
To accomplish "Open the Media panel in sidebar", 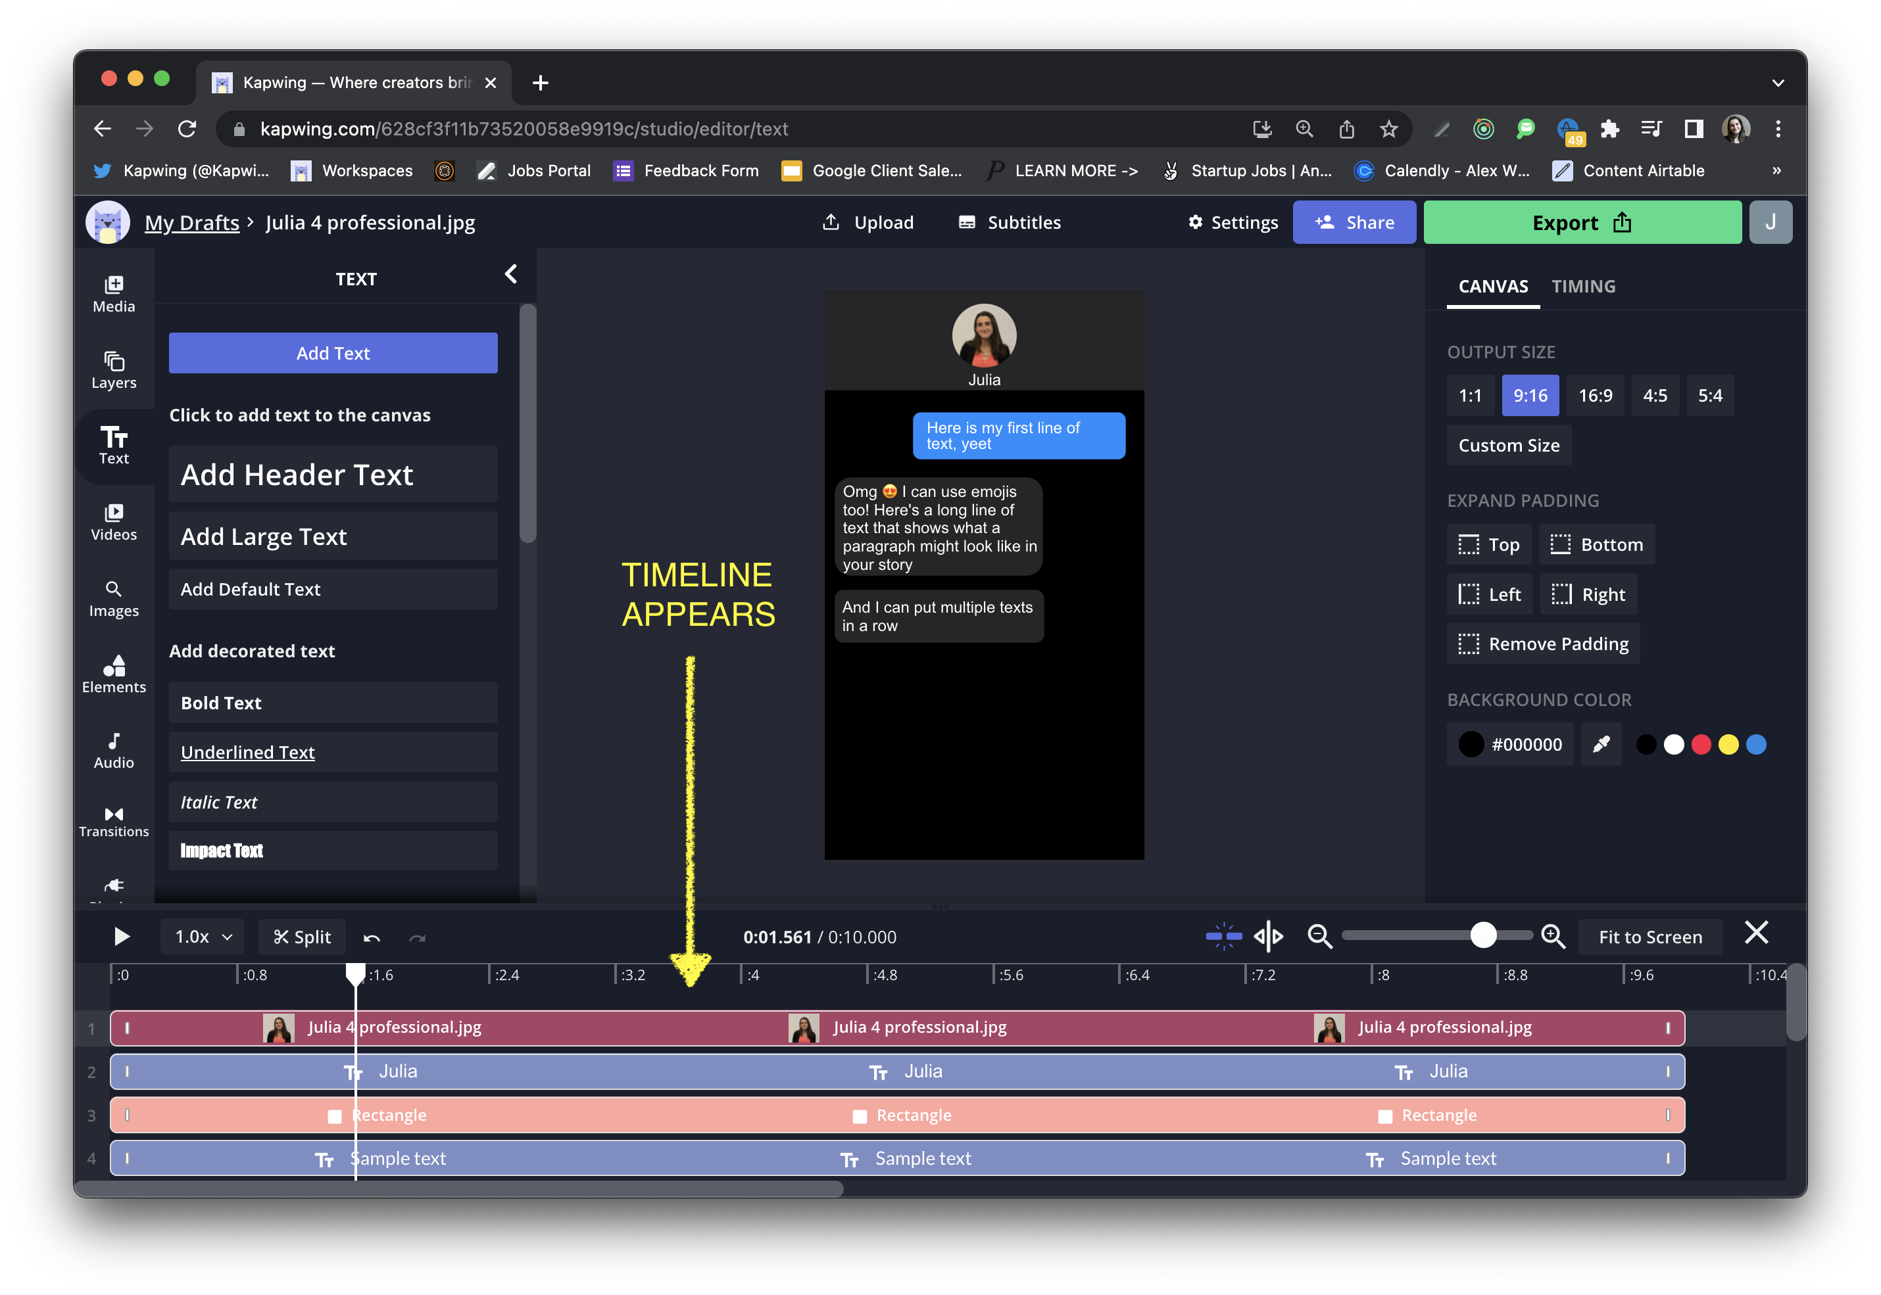I will click(x=114, y=294).
